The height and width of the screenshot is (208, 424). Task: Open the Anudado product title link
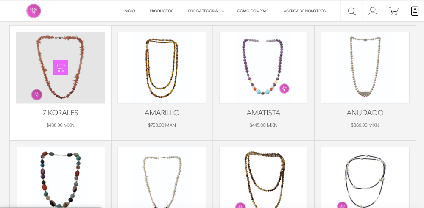click(x=365, y=113)
